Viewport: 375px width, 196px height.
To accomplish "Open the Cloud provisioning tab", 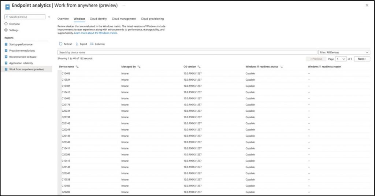I will tap(152, 19).
